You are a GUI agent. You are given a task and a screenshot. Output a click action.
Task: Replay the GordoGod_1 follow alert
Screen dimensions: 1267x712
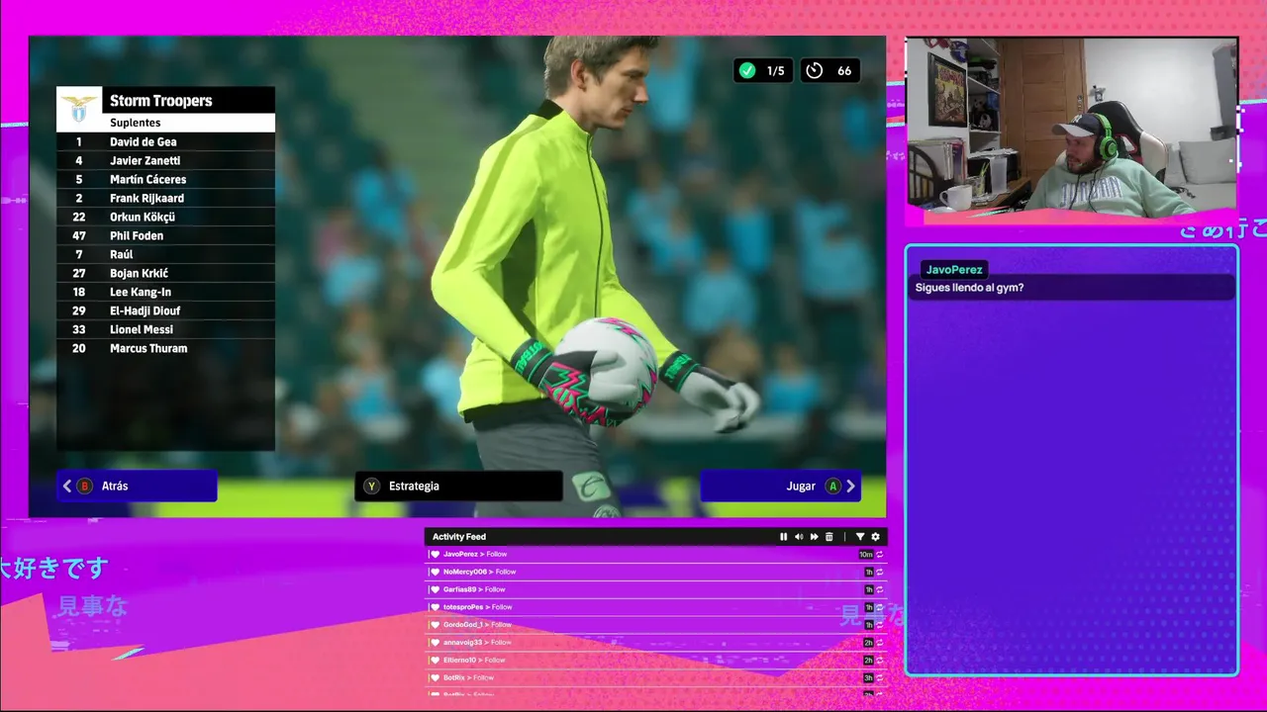879,625
